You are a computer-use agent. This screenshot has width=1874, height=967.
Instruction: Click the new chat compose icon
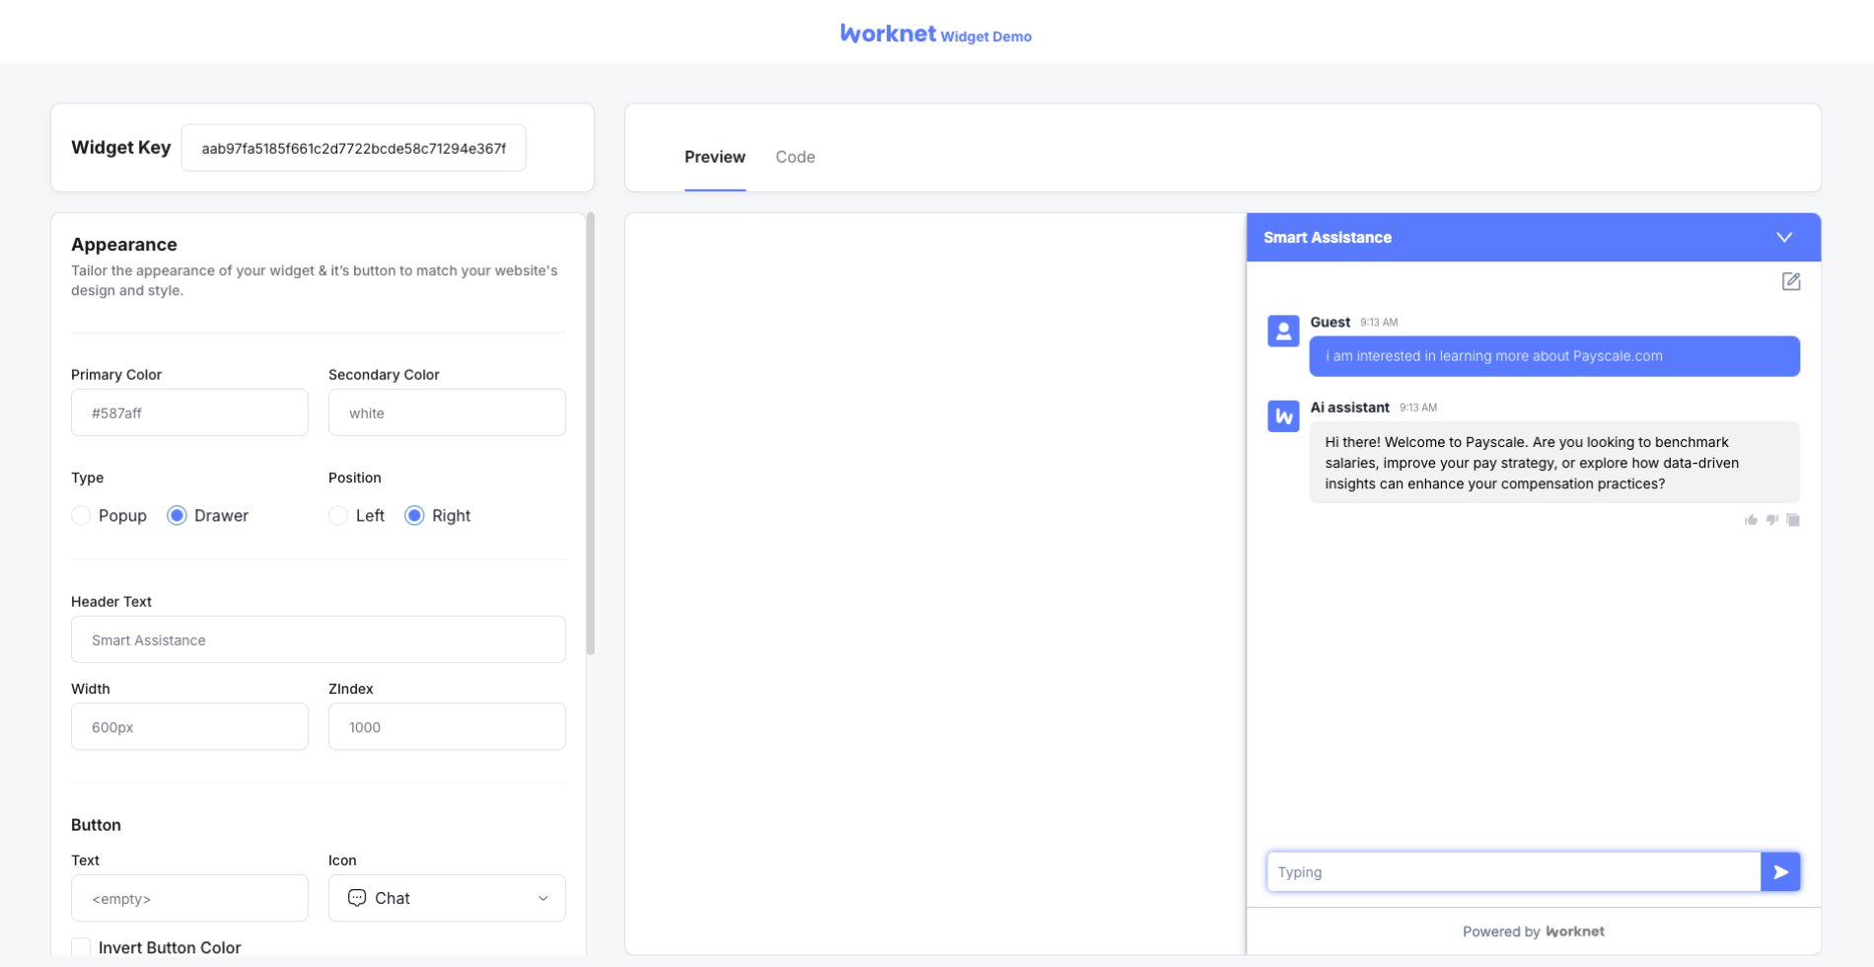pyautogui.click(x=1791, y=282)
